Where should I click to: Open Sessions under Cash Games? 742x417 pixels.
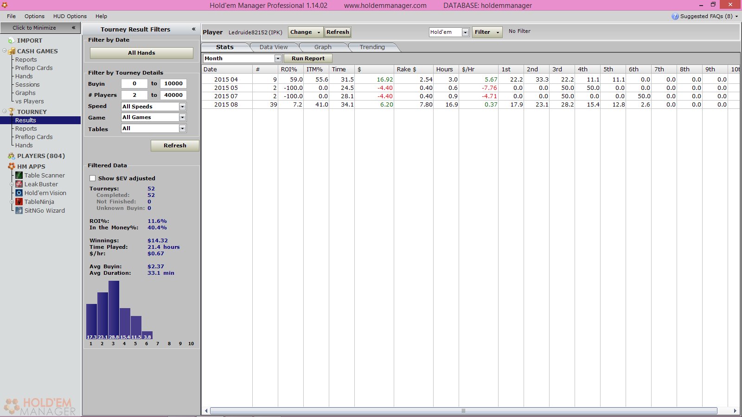(27, 85)
